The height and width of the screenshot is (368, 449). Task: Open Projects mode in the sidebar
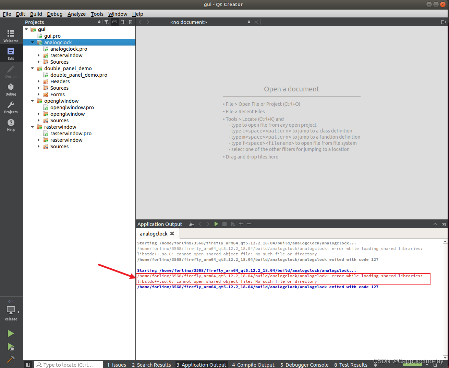(x=11, y=107)
